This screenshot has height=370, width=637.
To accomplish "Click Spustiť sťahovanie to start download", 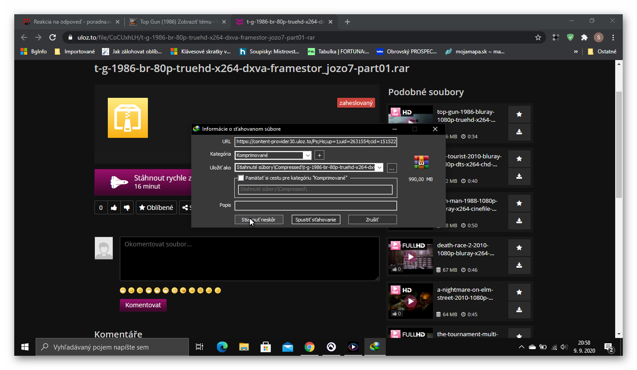I will coord(316,220).
